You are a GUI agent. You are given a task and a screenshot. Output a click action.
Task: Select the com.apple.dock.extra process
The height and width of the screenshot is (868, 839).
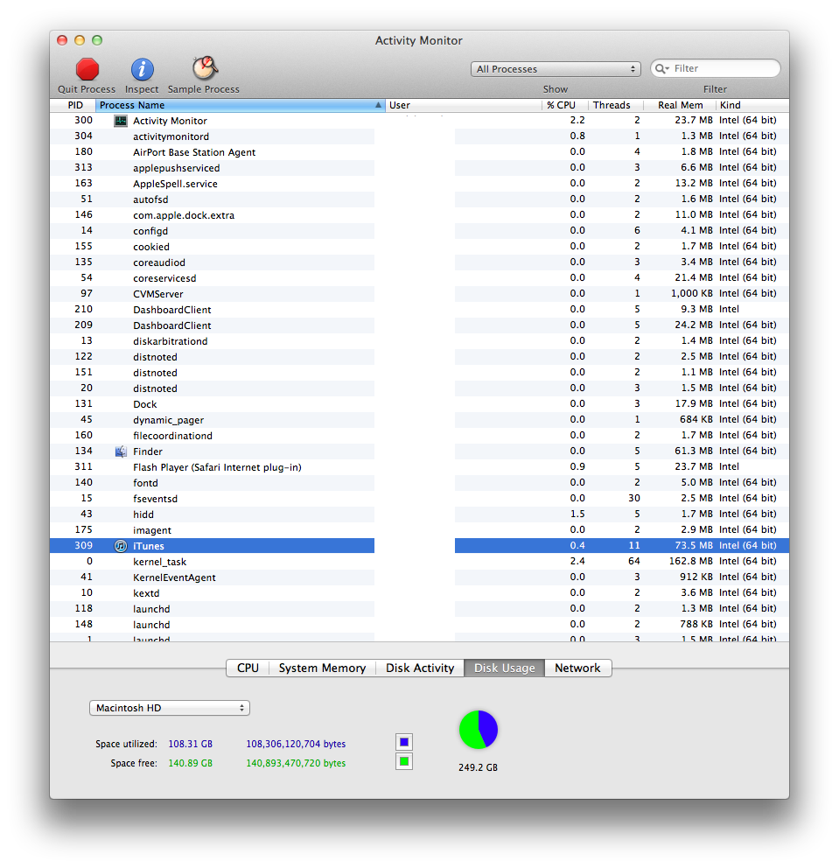pyautogui.click(x=420, y=215)
